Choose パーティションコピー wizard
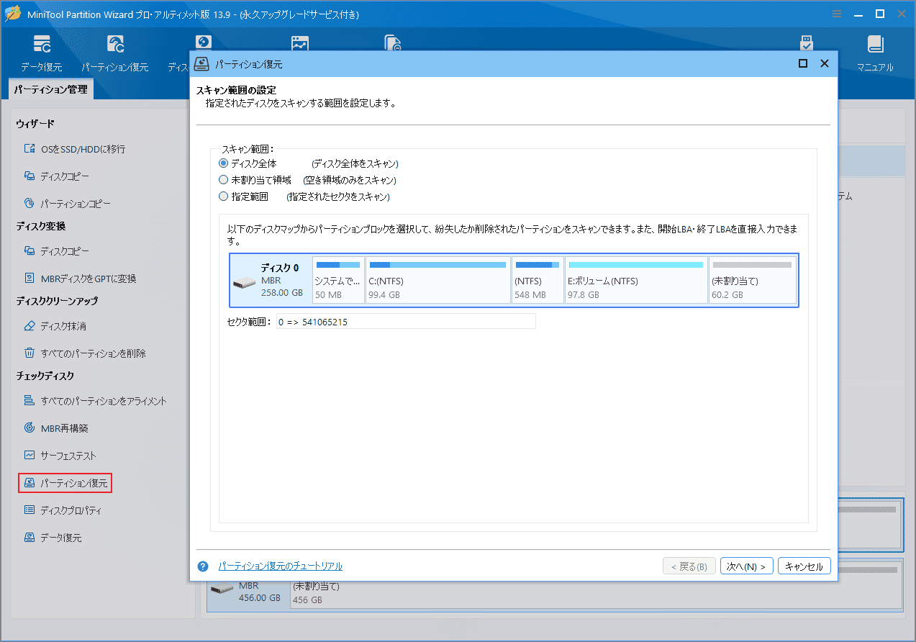 (67, 204)
